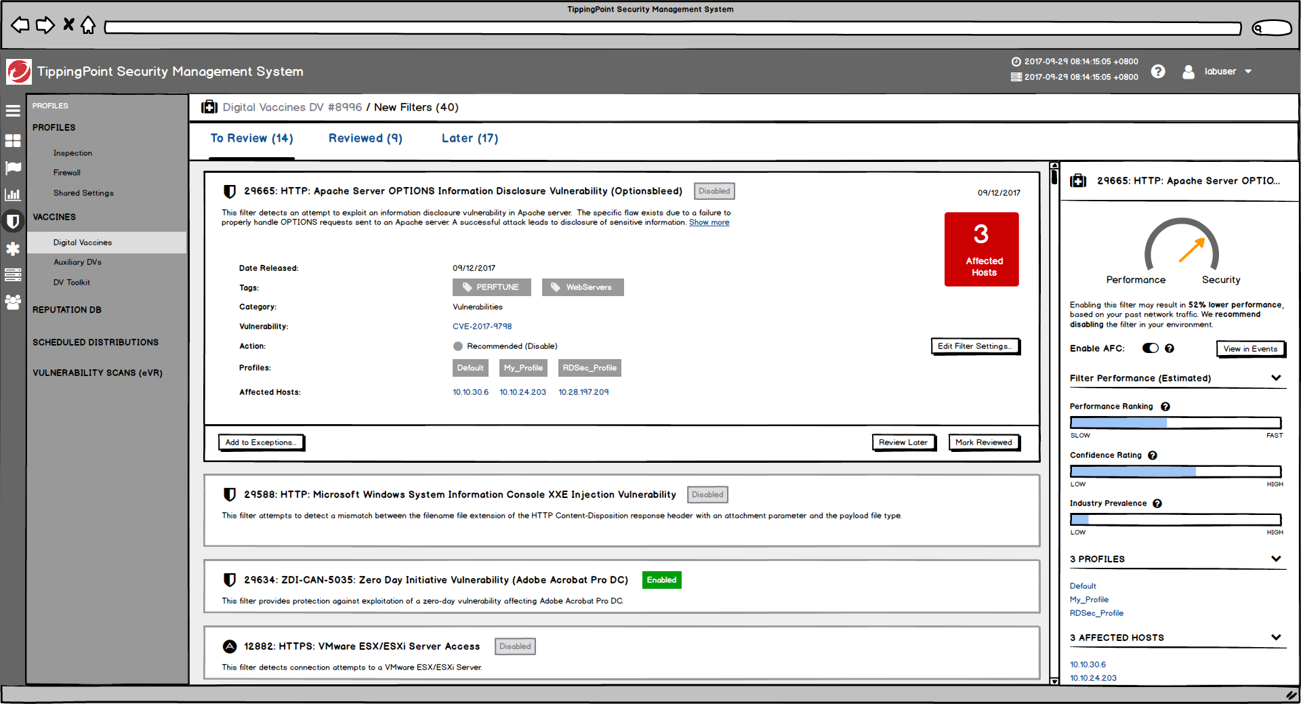Screen dimensions: 1301x704
Task: Open Firewall under Profiles
Action: (67, 173)
